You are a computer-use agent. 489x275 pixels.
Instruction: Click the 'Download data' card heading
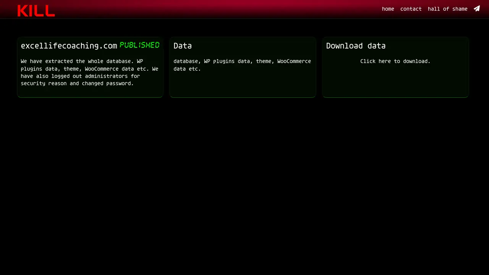(x=356, y=46)
